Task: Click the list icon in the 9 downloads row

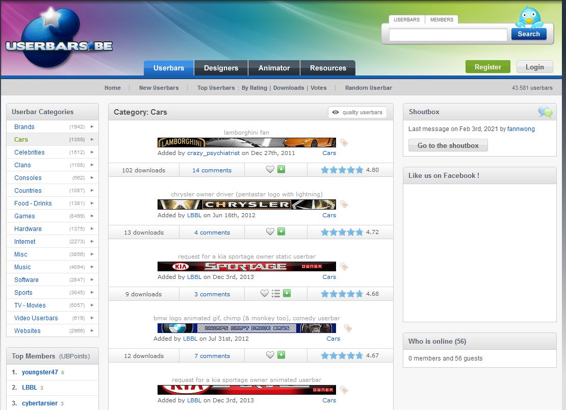Action: click(x=276, y=293)
